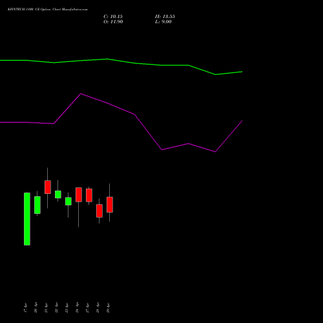Select the red candle for 24 Apr
The height and width of the screenshot is (323, 323).
point(79,194)
